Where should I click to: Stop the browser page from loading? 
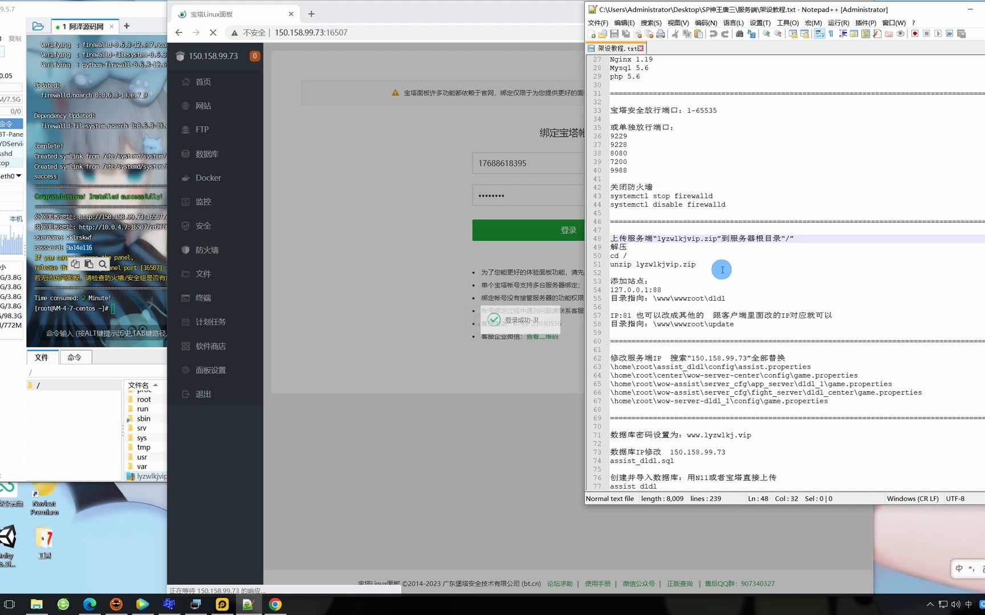[213, 32]
